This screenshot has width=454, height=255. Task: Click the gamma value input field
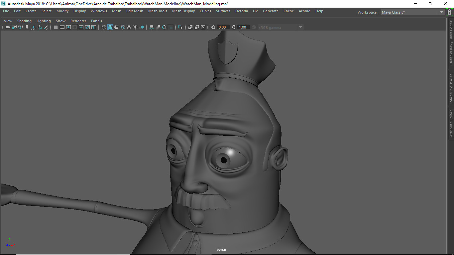pos(243,27)
